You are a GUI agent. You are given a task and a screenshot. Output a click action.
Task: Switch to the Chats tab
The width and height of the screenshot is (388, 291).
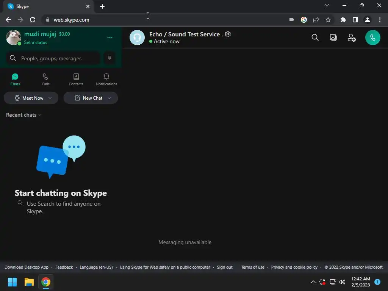pos(15,80)
